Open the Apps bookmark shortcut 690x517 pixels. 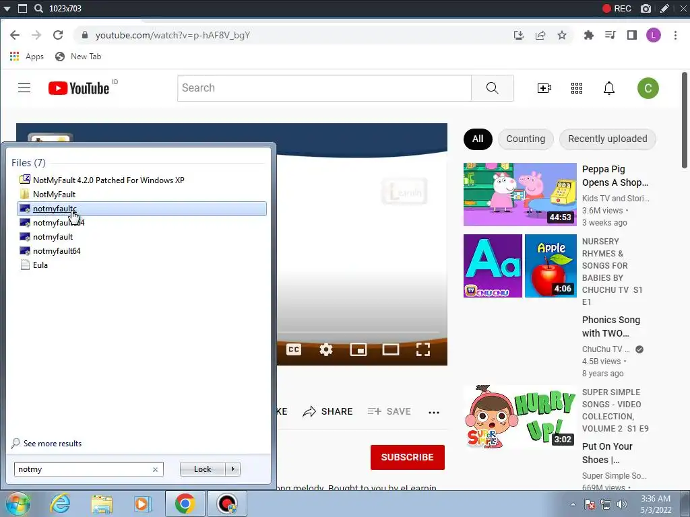pos(27,57)
